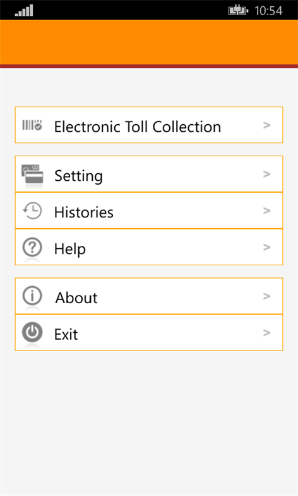The image size is (298, 496).
Task: Expand Setting using right chevron
Action: tap(266, 174)
